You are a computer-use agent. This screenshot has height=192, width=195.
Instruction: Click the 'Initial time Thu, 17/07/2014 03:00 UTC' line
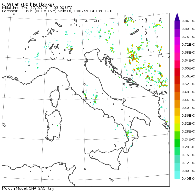[x=37, y=8]
